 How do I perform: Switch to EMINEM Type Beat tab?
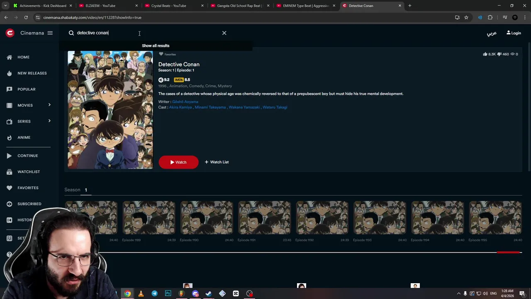click(306, 6)
